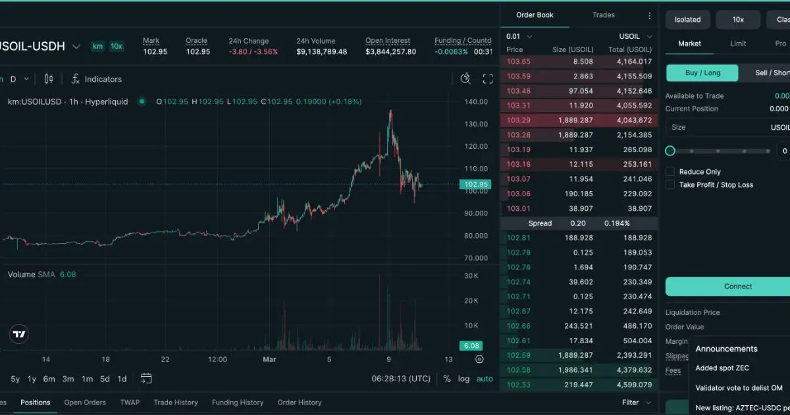Click the order size slider handle
790x415 pixels.
[x=670, y=151]
